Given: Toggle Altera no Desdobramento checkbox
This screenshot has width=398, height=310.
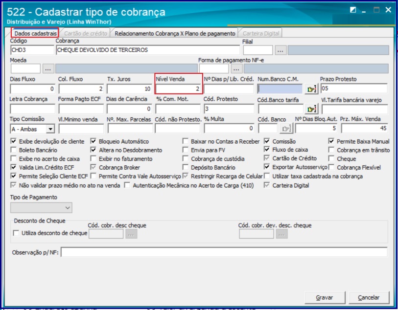Looking at the screenshot, I should click(94, 150).
